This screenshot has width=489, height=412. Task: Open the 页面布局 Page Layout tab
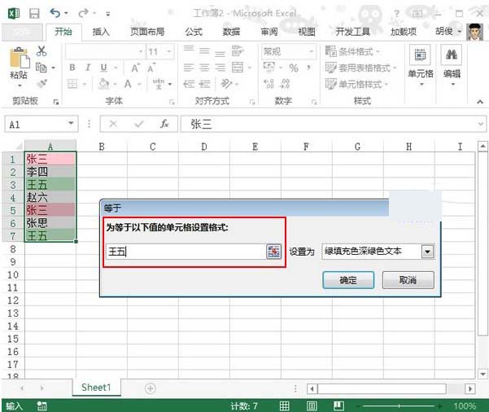[x=147, y=32]
